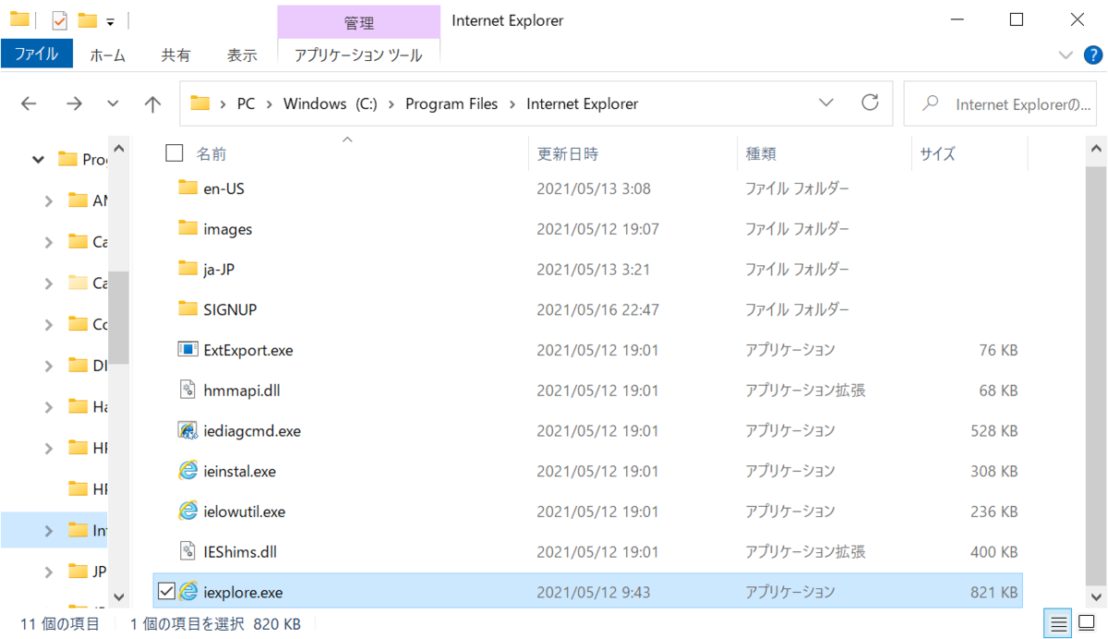
Task: Select the ielowutil.exe file name
Action: pyautogui.click(x=244, y=511)
